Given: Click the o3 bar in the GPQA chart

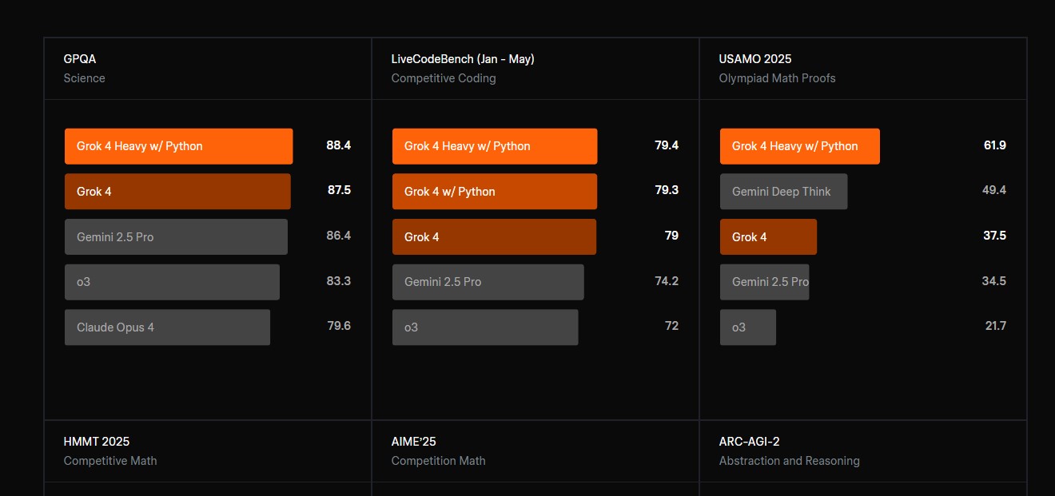Looking at the screenshot, I should click(172, 282).
